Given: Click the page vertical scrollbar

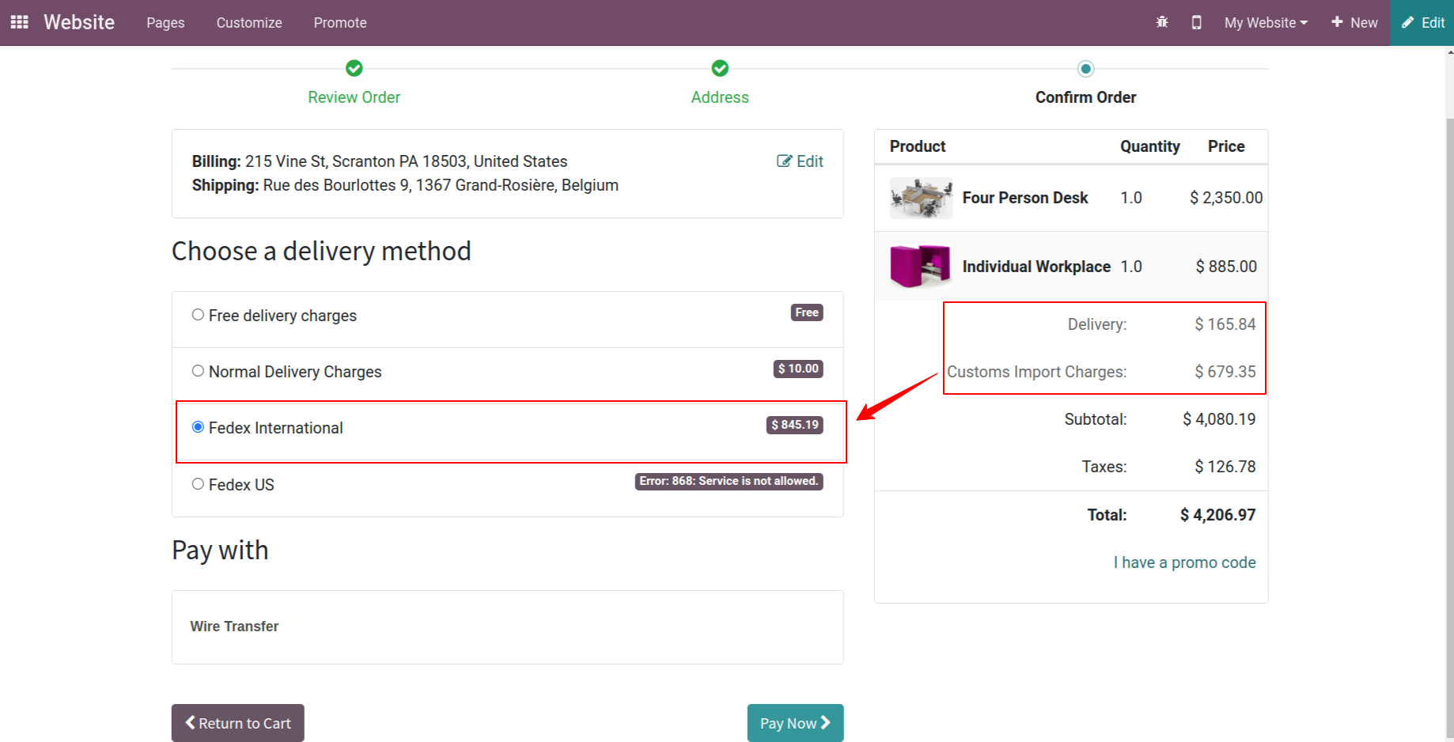Looking at the screenshot, I should pyautogui.click(x=1449, y=427).
